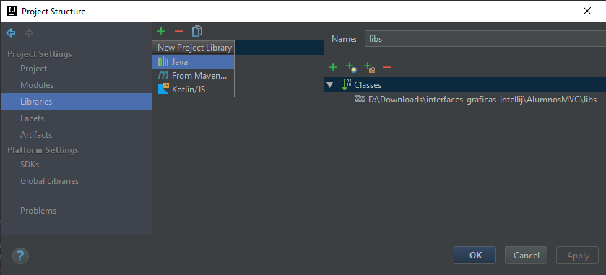Screen dimensions: 606x275
Task: Click the back navigation arrow
Action: [x=11, y=33]
